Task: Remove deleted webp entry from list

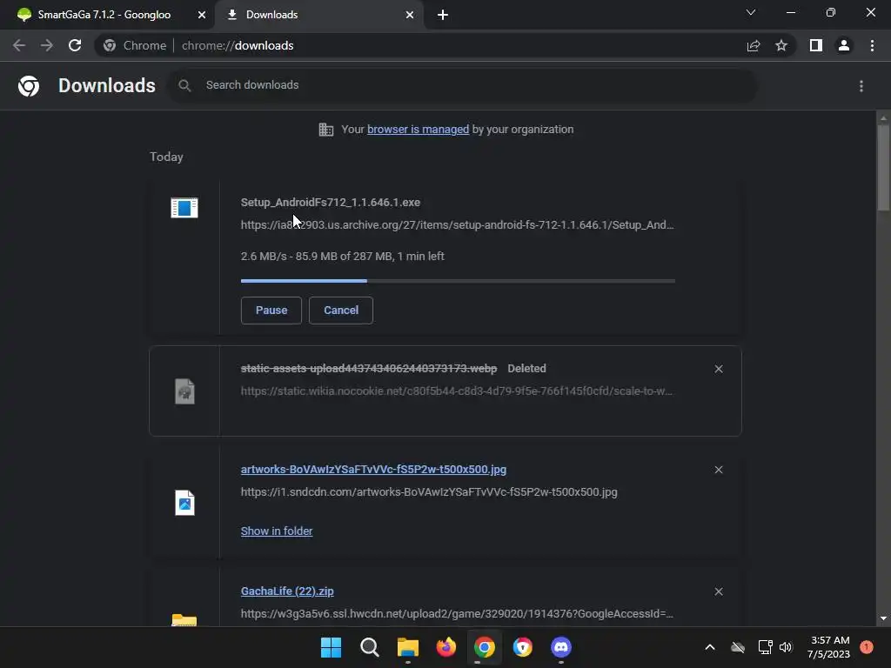Action: pyautogui.click(x=719, y=369)
